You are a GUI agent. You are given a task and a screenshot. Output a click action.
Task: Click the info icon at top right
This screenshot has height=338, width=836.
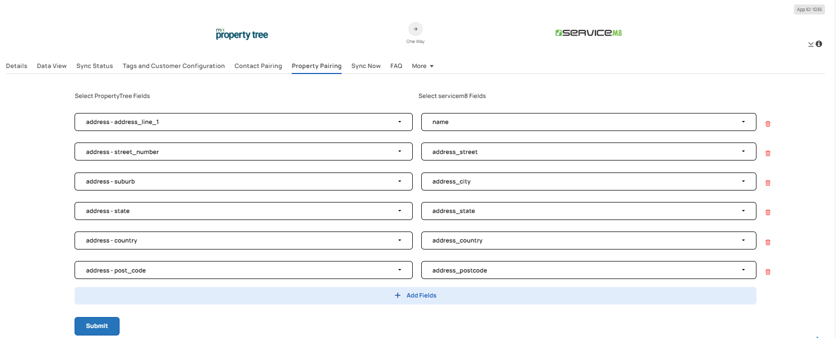[x=819, y=44]
